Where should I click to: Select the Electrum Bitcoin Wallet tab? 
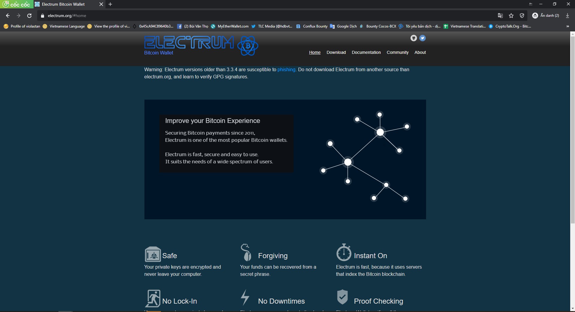69,4
